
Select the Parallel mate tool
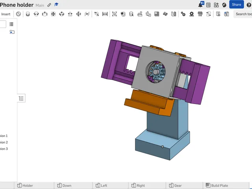pos(87,14)
